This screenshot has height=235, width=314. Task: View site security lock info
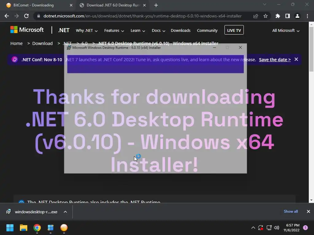[x=38, y=16]
